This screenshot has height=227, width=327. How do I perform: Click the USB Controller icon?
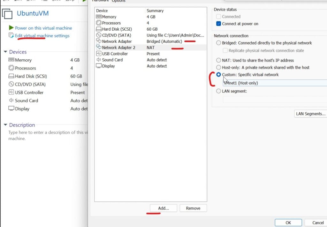click(98, 54)
